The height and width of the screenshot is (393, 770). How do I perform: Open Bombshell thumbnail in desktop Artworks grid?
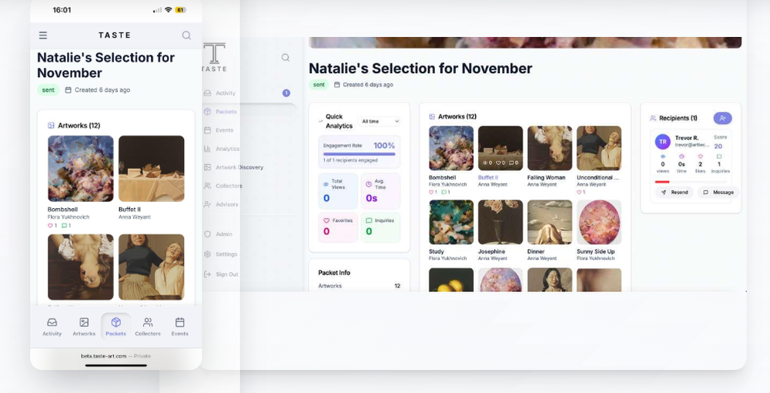[451, 149]
